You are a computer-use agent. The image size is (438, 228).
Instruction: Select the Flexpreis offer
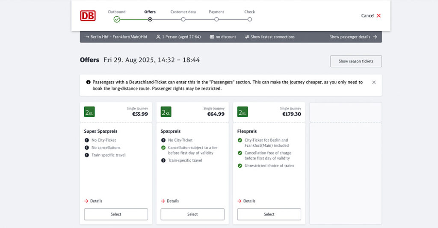coord(269,214)
